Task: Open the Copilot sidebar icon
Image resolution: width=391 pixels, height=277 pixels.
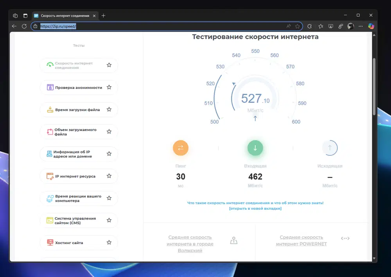Action: (x=371, y=26)
